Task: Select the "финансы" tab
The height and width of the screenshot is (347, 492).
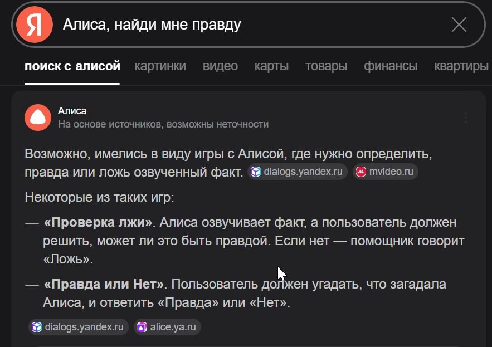Action: (391, 66)
